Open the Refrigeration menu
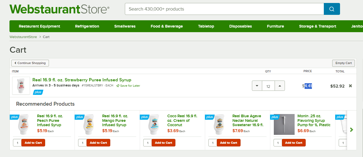Image resolution: width=363 pixels, height=157 pixels. pos(87,26)
